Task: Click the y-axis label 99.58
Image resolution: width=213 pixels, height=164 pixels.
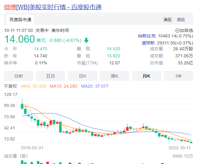Action: click(x=10, y=105)
